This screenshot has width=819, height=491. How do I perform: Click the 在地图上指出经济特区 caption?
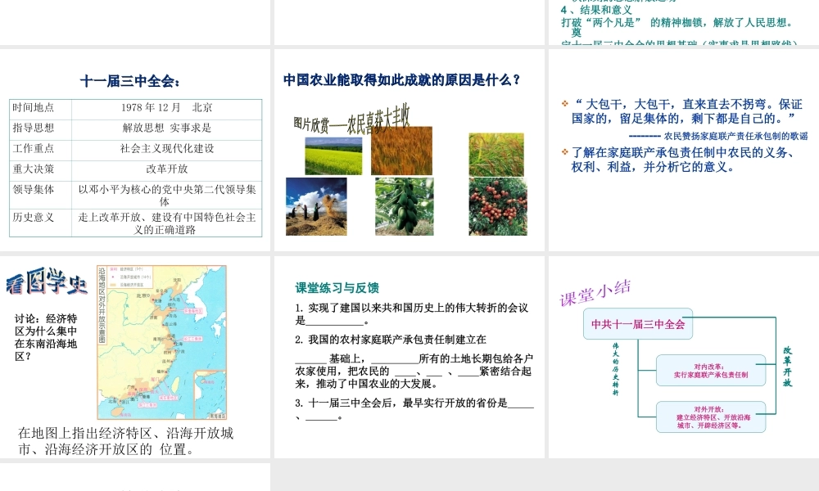coord(125,441)
